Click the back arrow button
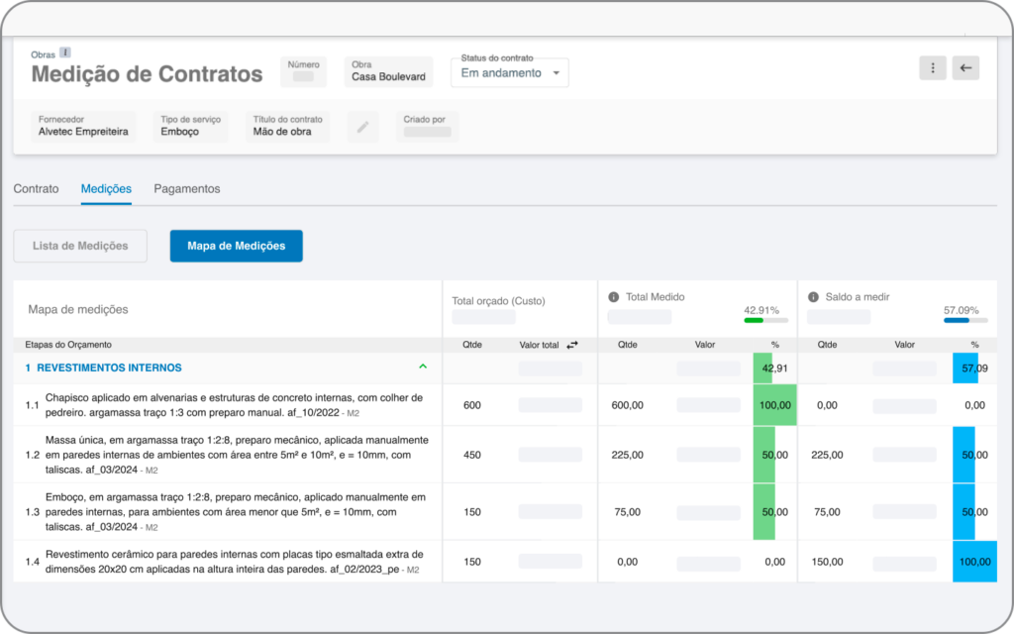 coord(965,68)
